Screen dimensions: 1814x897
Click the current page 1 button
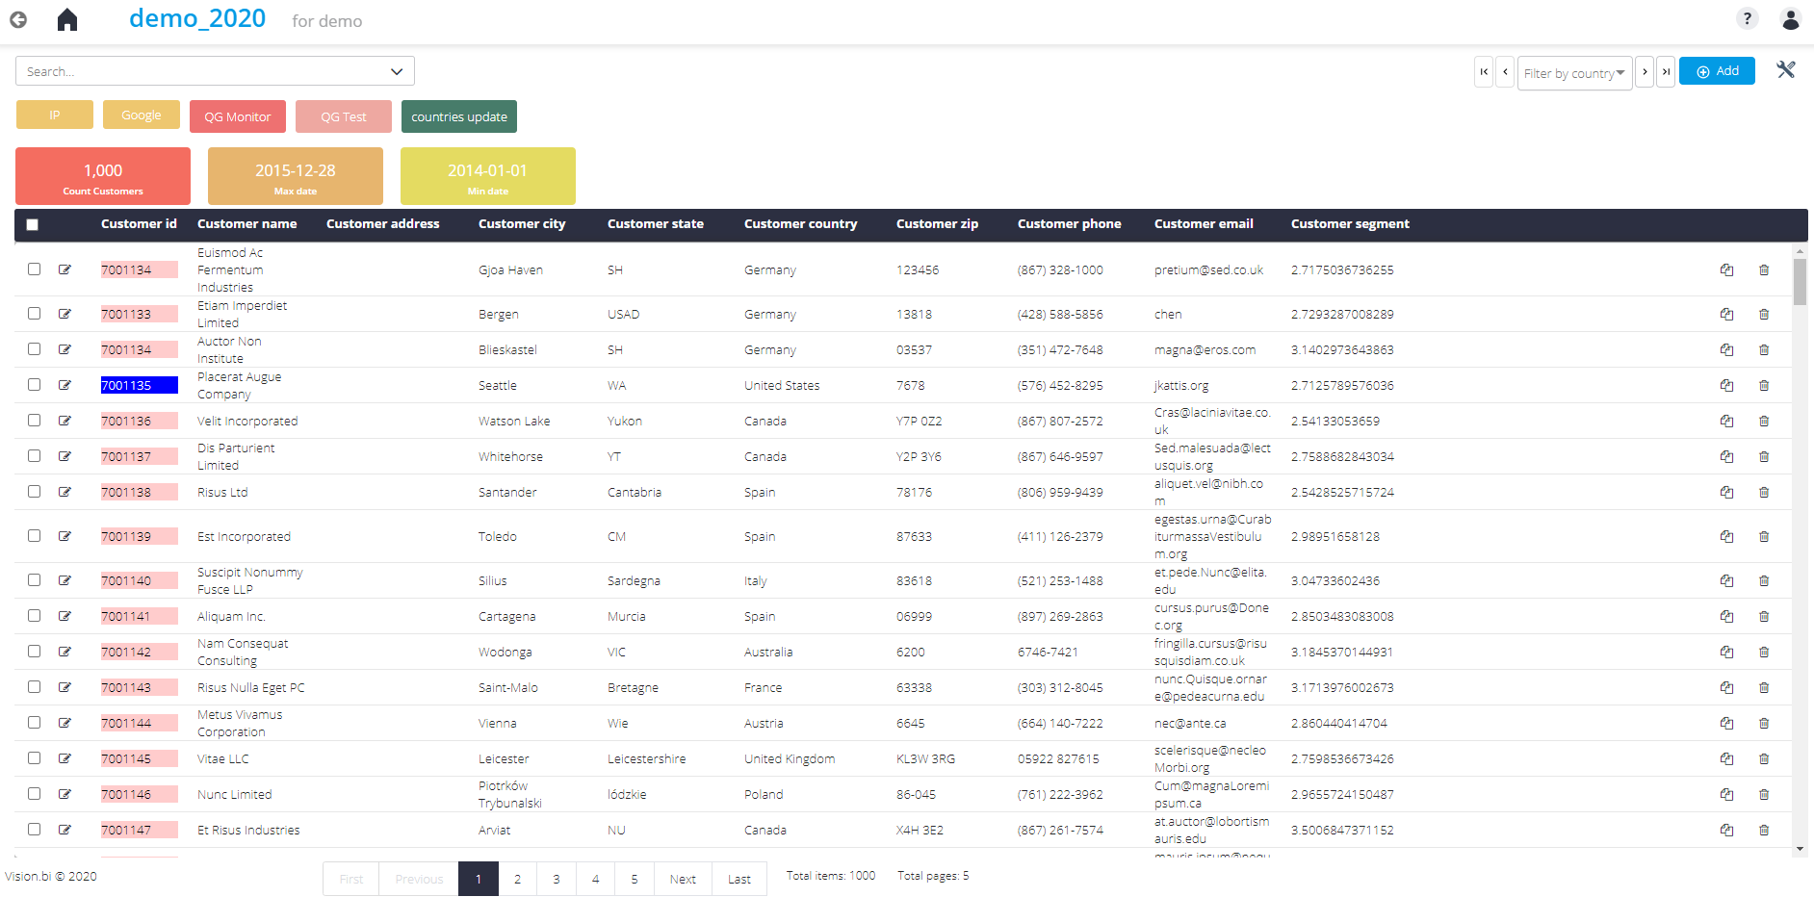point(479,879)
